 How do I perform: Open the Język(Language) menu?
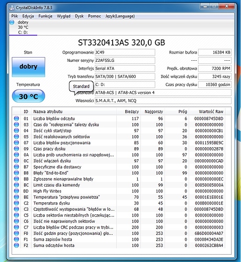120,16
